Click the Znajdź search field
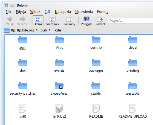Viewport: 153px width, 125px height. tap(131, 21)
